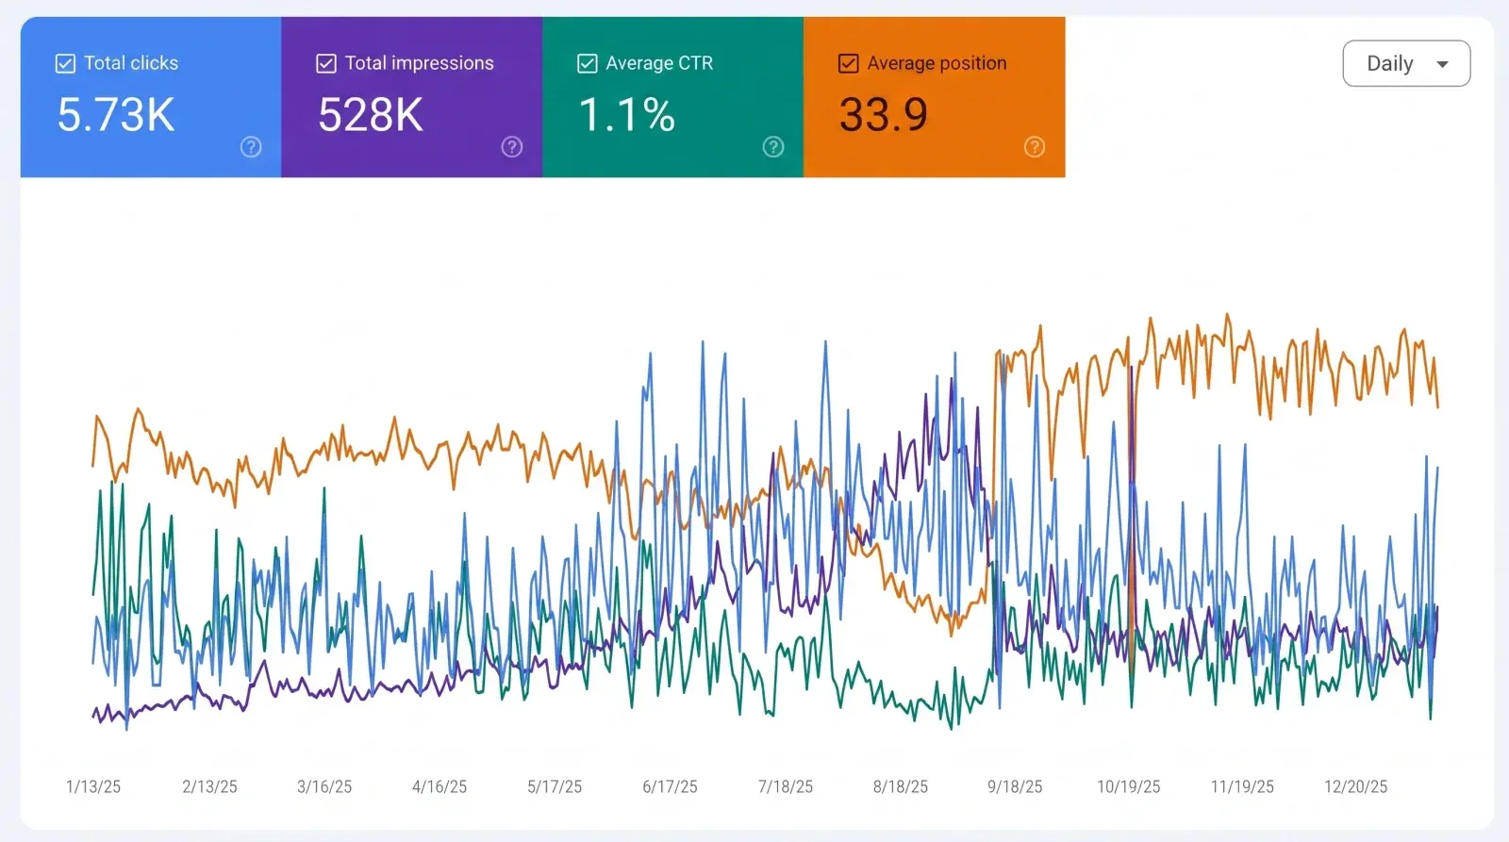Uncheck the Average position checkbox

coord(849,63)
